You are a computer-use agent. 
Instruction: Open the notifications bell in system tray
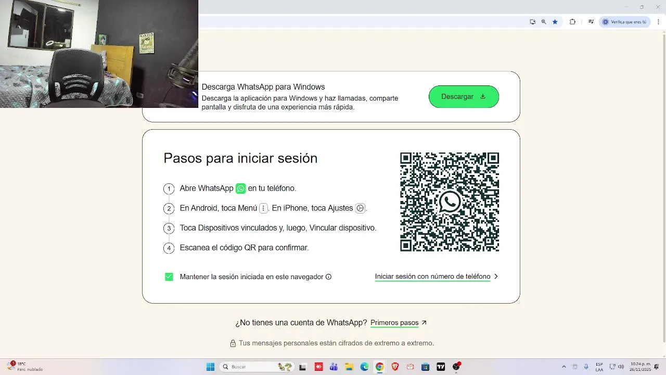click(x=657, y=367)
